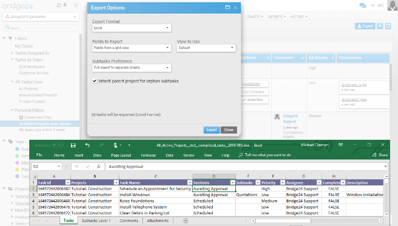
Task: Switch to the Comments sheet tab
Action: 129,221
